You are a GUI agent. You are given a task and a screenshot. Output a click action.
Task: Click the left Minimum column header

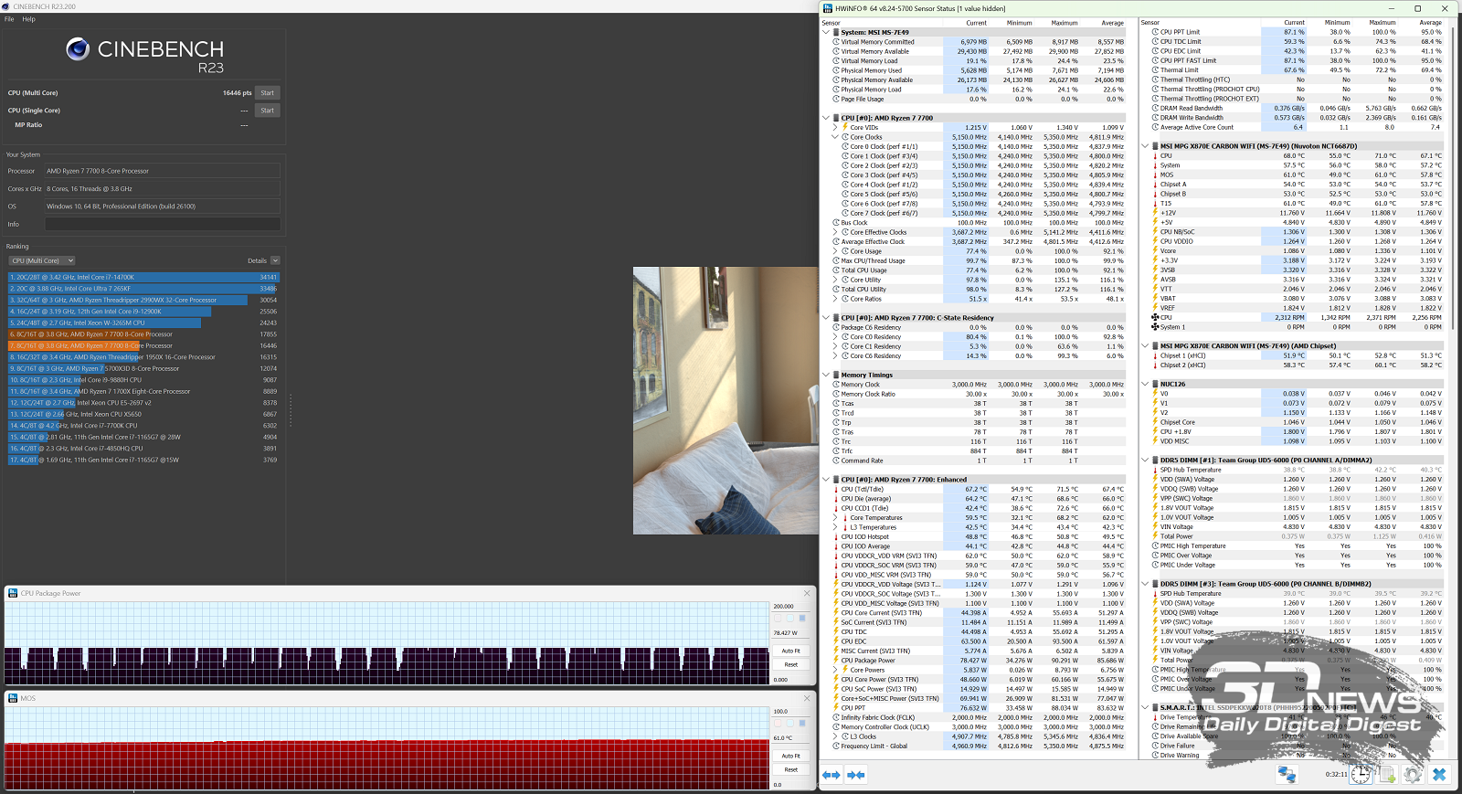click(x=1020, y=23)
